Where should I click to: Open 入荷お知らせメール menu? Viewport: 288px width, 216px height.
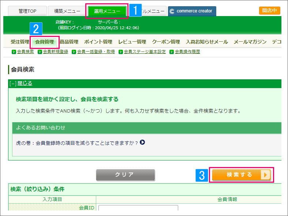(207, 42)
